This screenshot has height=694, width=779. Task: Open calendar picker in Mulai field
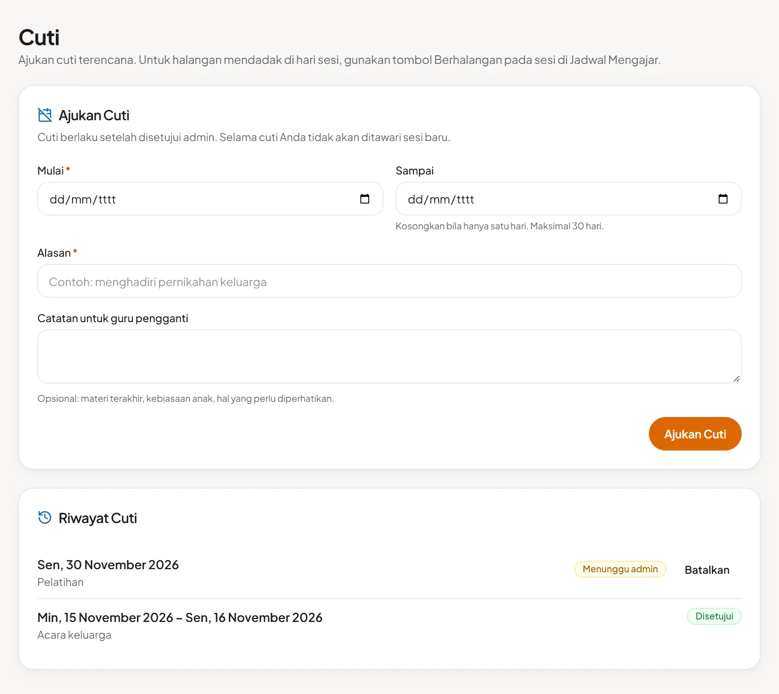pos(365,199)
